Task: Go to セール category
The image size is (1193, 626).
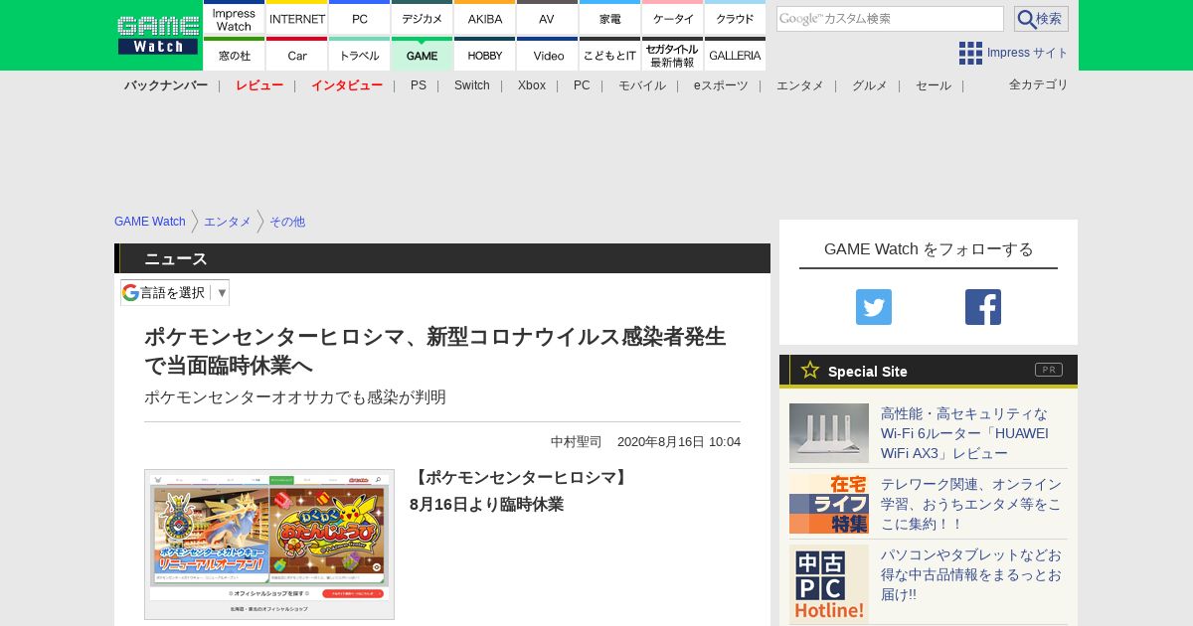Action: pos(934,85)
